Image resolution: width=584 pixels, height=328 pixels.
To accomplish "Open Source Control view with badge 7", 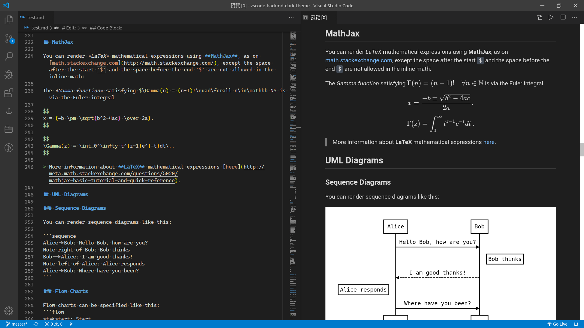I will point(9,38).
